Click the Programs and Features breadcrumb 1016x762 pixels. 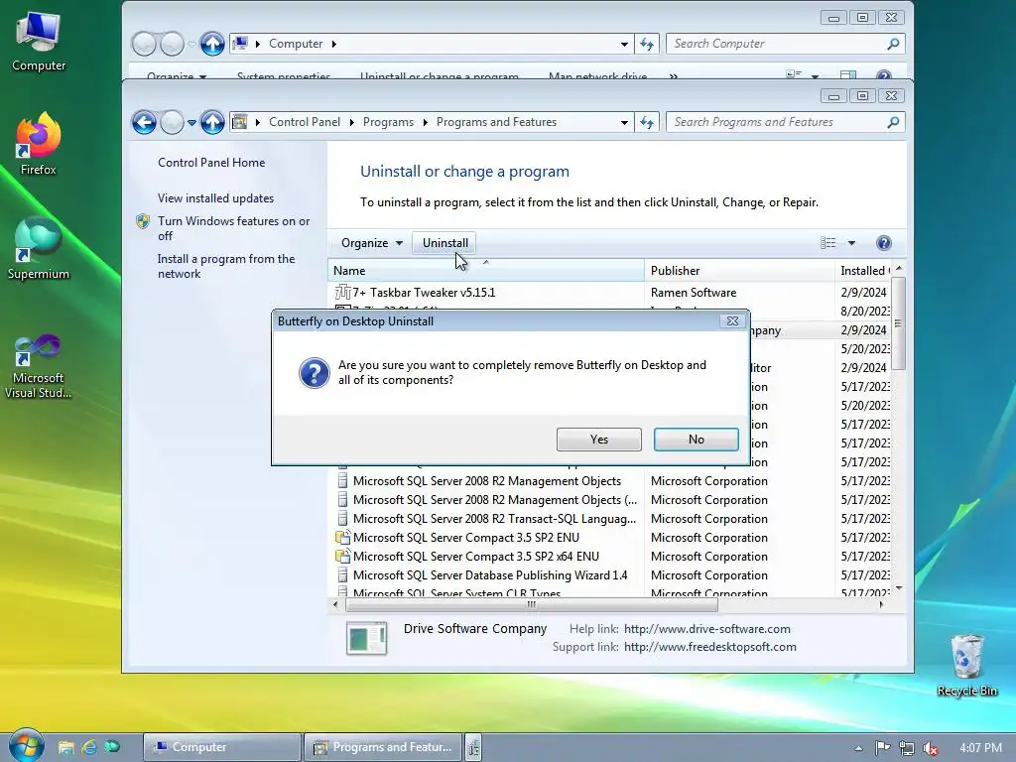coord(496,122)
